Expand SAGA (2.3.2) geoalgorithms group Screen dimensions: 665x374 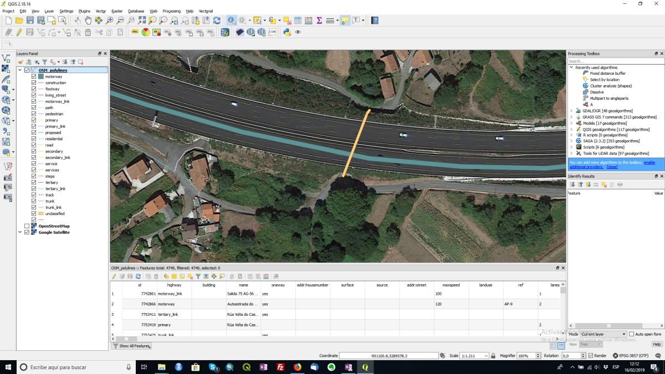pos(571,141)
